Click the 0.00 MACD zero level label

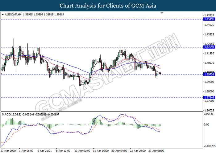tap(206, 124)
